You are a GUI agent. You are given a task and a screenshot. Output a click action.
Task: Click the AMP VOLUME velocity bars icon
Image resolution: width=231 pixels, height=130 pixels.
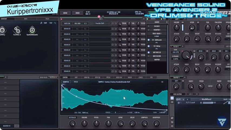pos(183,22)
